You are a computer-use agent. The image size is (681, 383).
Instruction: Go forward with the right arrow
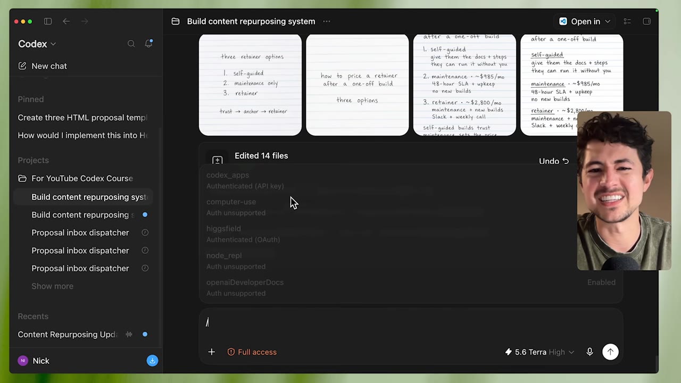pos(85,21)
